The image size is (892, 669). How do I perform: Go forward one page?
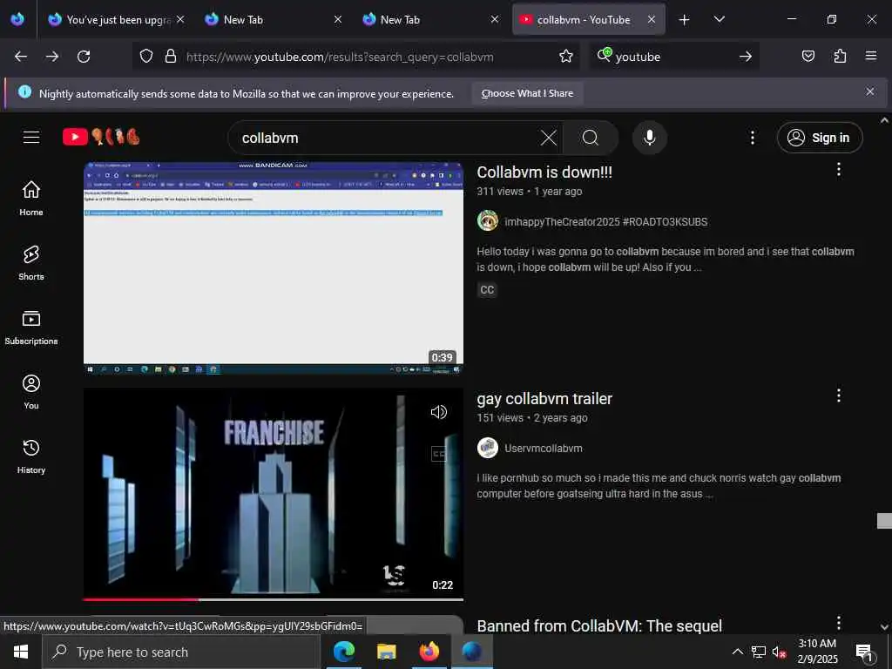click(52, 57)
